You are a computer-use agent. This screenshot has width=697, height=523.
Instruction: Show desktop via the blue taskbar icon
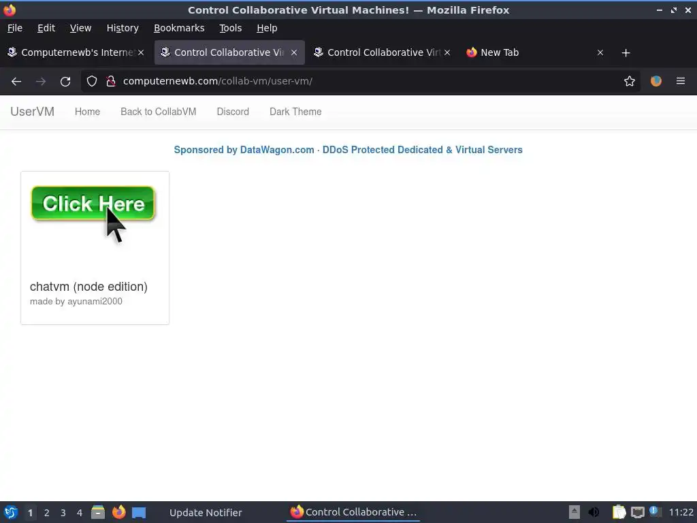pos(139,513)
